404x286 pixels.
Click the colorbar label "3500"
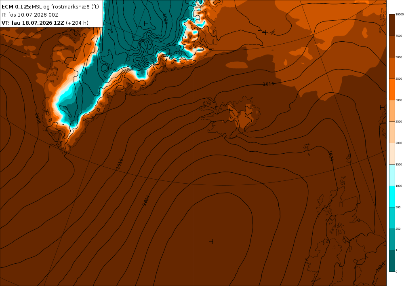coord(399,78)
